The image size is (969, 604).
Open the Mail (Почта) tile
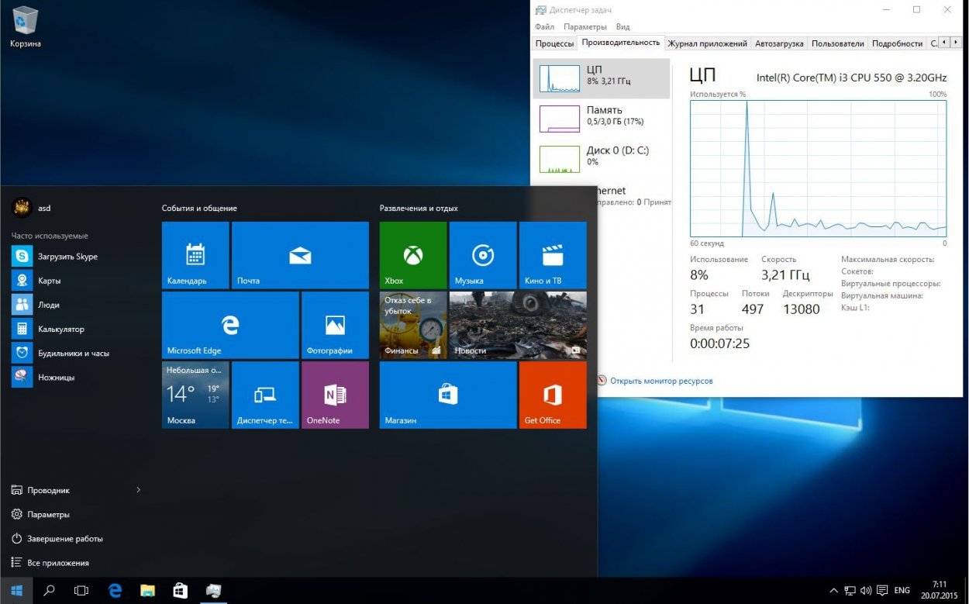(x=300, y=255)
